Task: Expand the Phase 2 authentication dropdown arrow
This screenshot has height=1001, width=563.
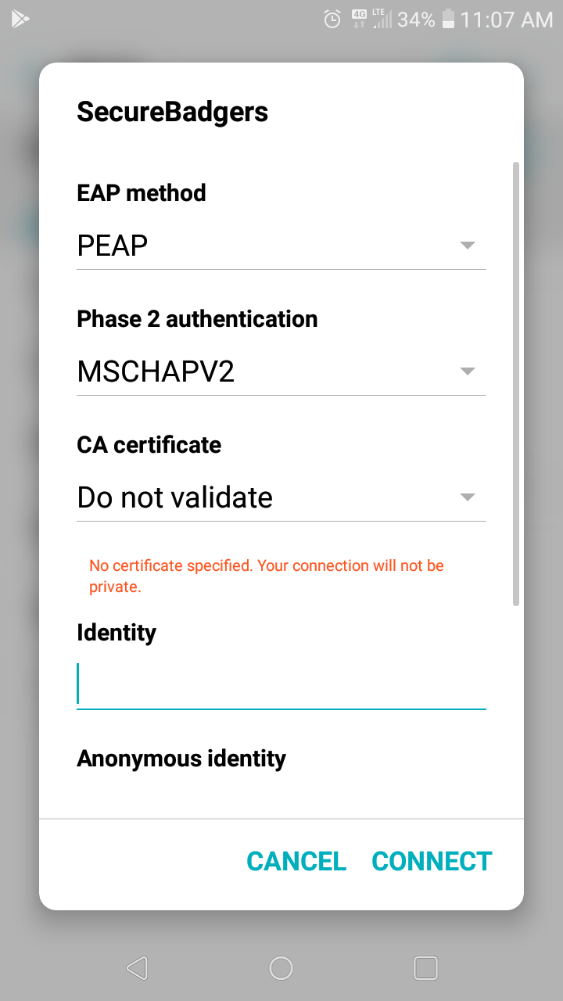Action: 468,371
